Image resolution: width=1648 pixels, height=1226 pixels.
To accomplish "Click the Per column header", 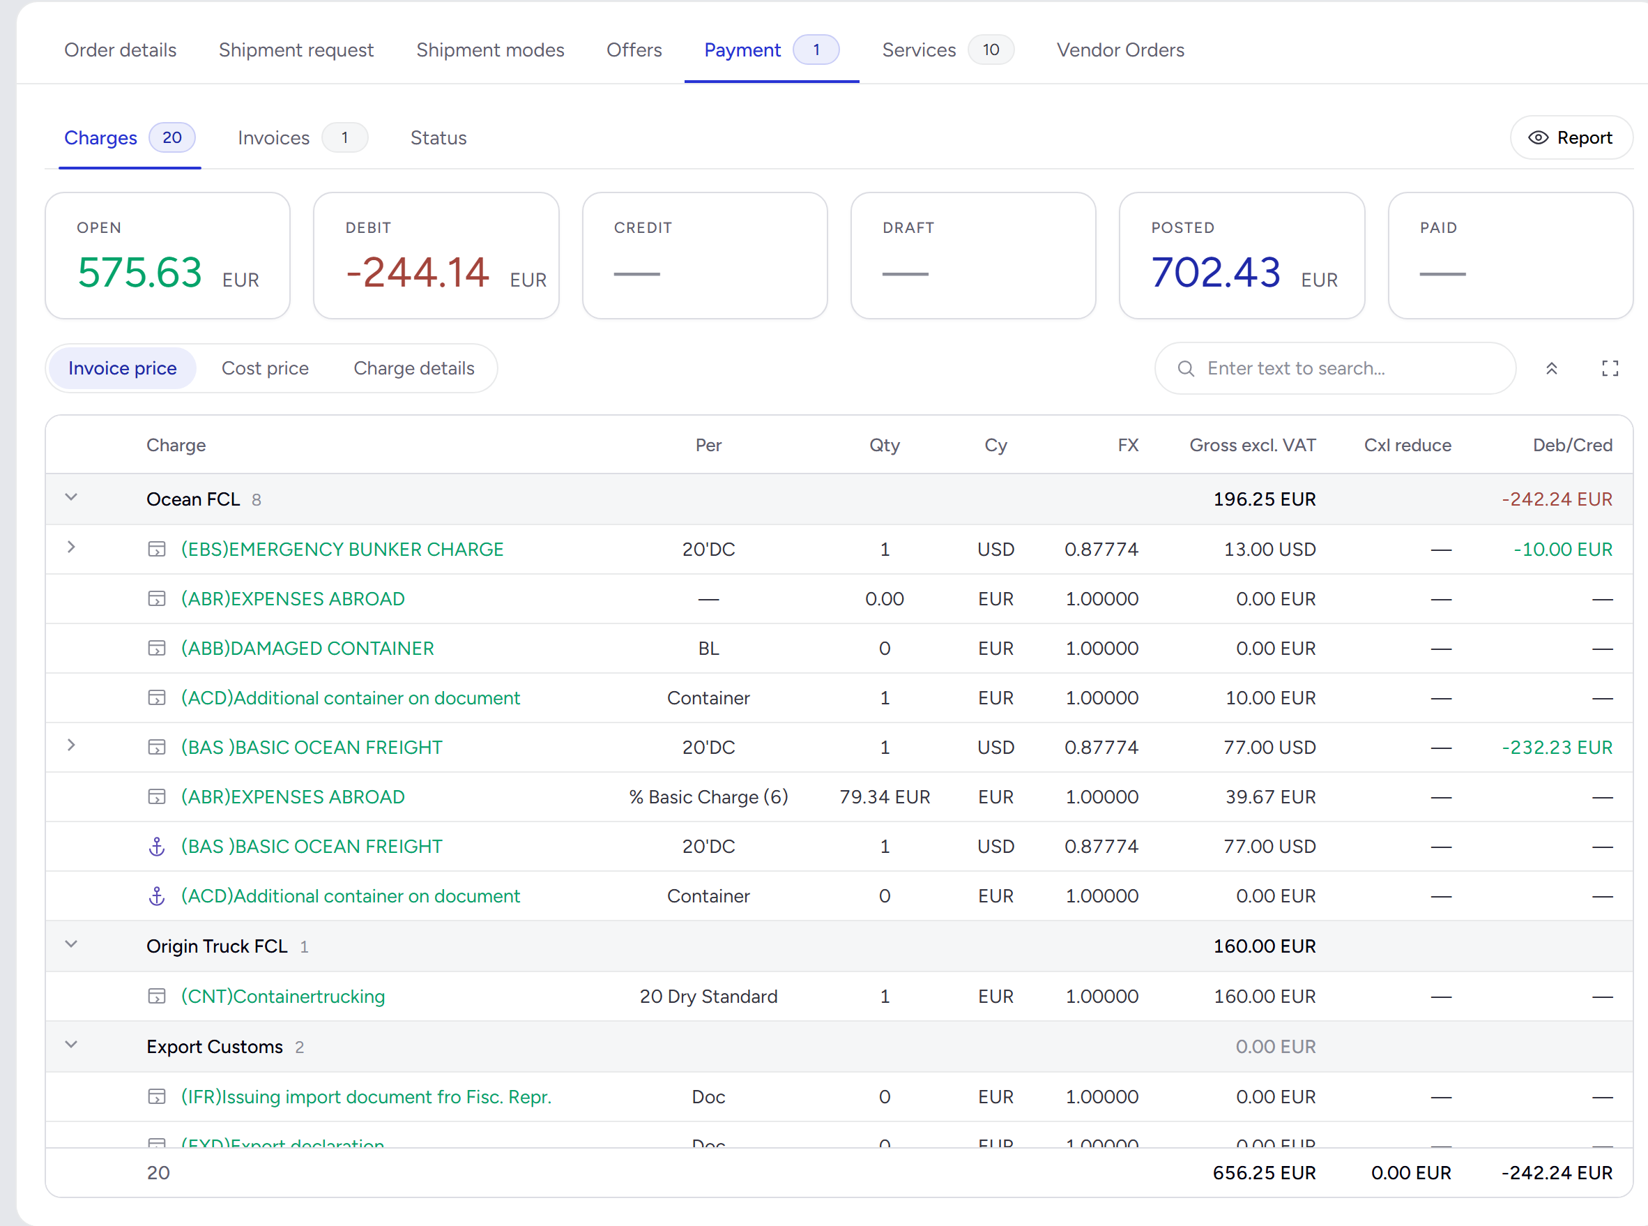I will pyautogui.click(x=708, y=445).
